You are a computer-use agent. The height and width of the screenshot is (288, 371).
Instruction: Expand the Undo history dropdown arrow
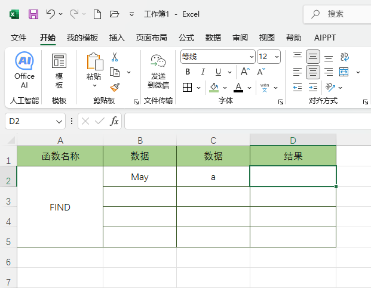pyautogui.click(x=61, y=14)
